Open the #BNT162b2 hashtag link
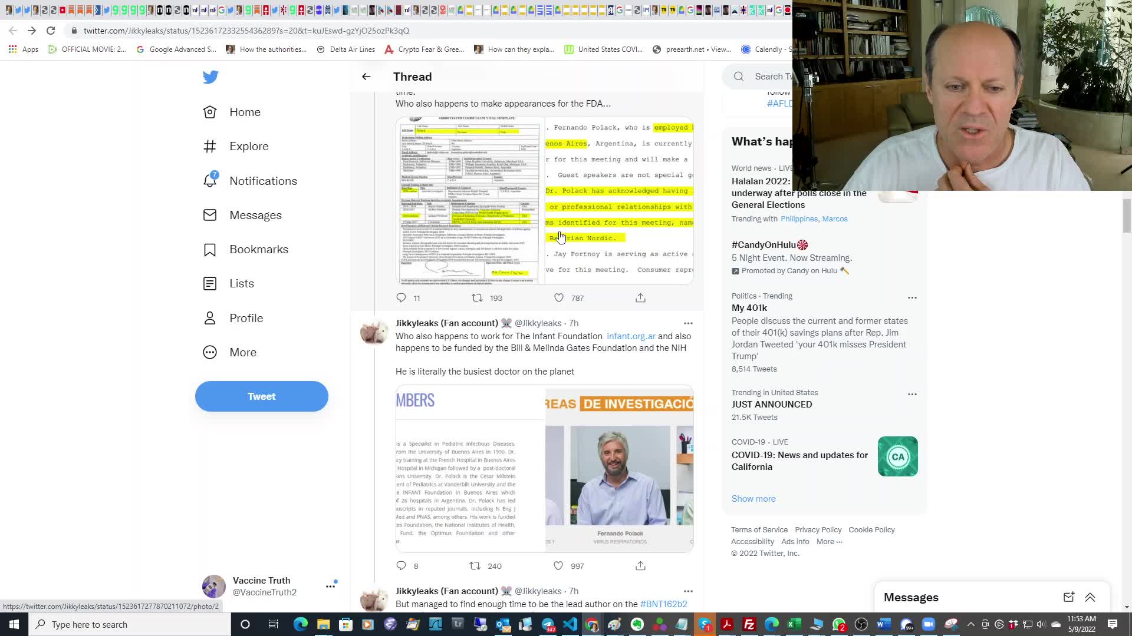 point(663,604)
